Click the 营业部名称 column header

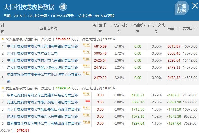point(48,28)
